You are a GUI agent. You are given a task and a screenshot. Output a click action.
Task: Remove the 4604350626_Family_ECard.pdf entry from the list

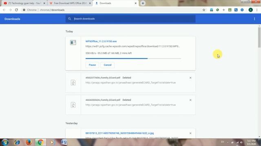(190, 100)
